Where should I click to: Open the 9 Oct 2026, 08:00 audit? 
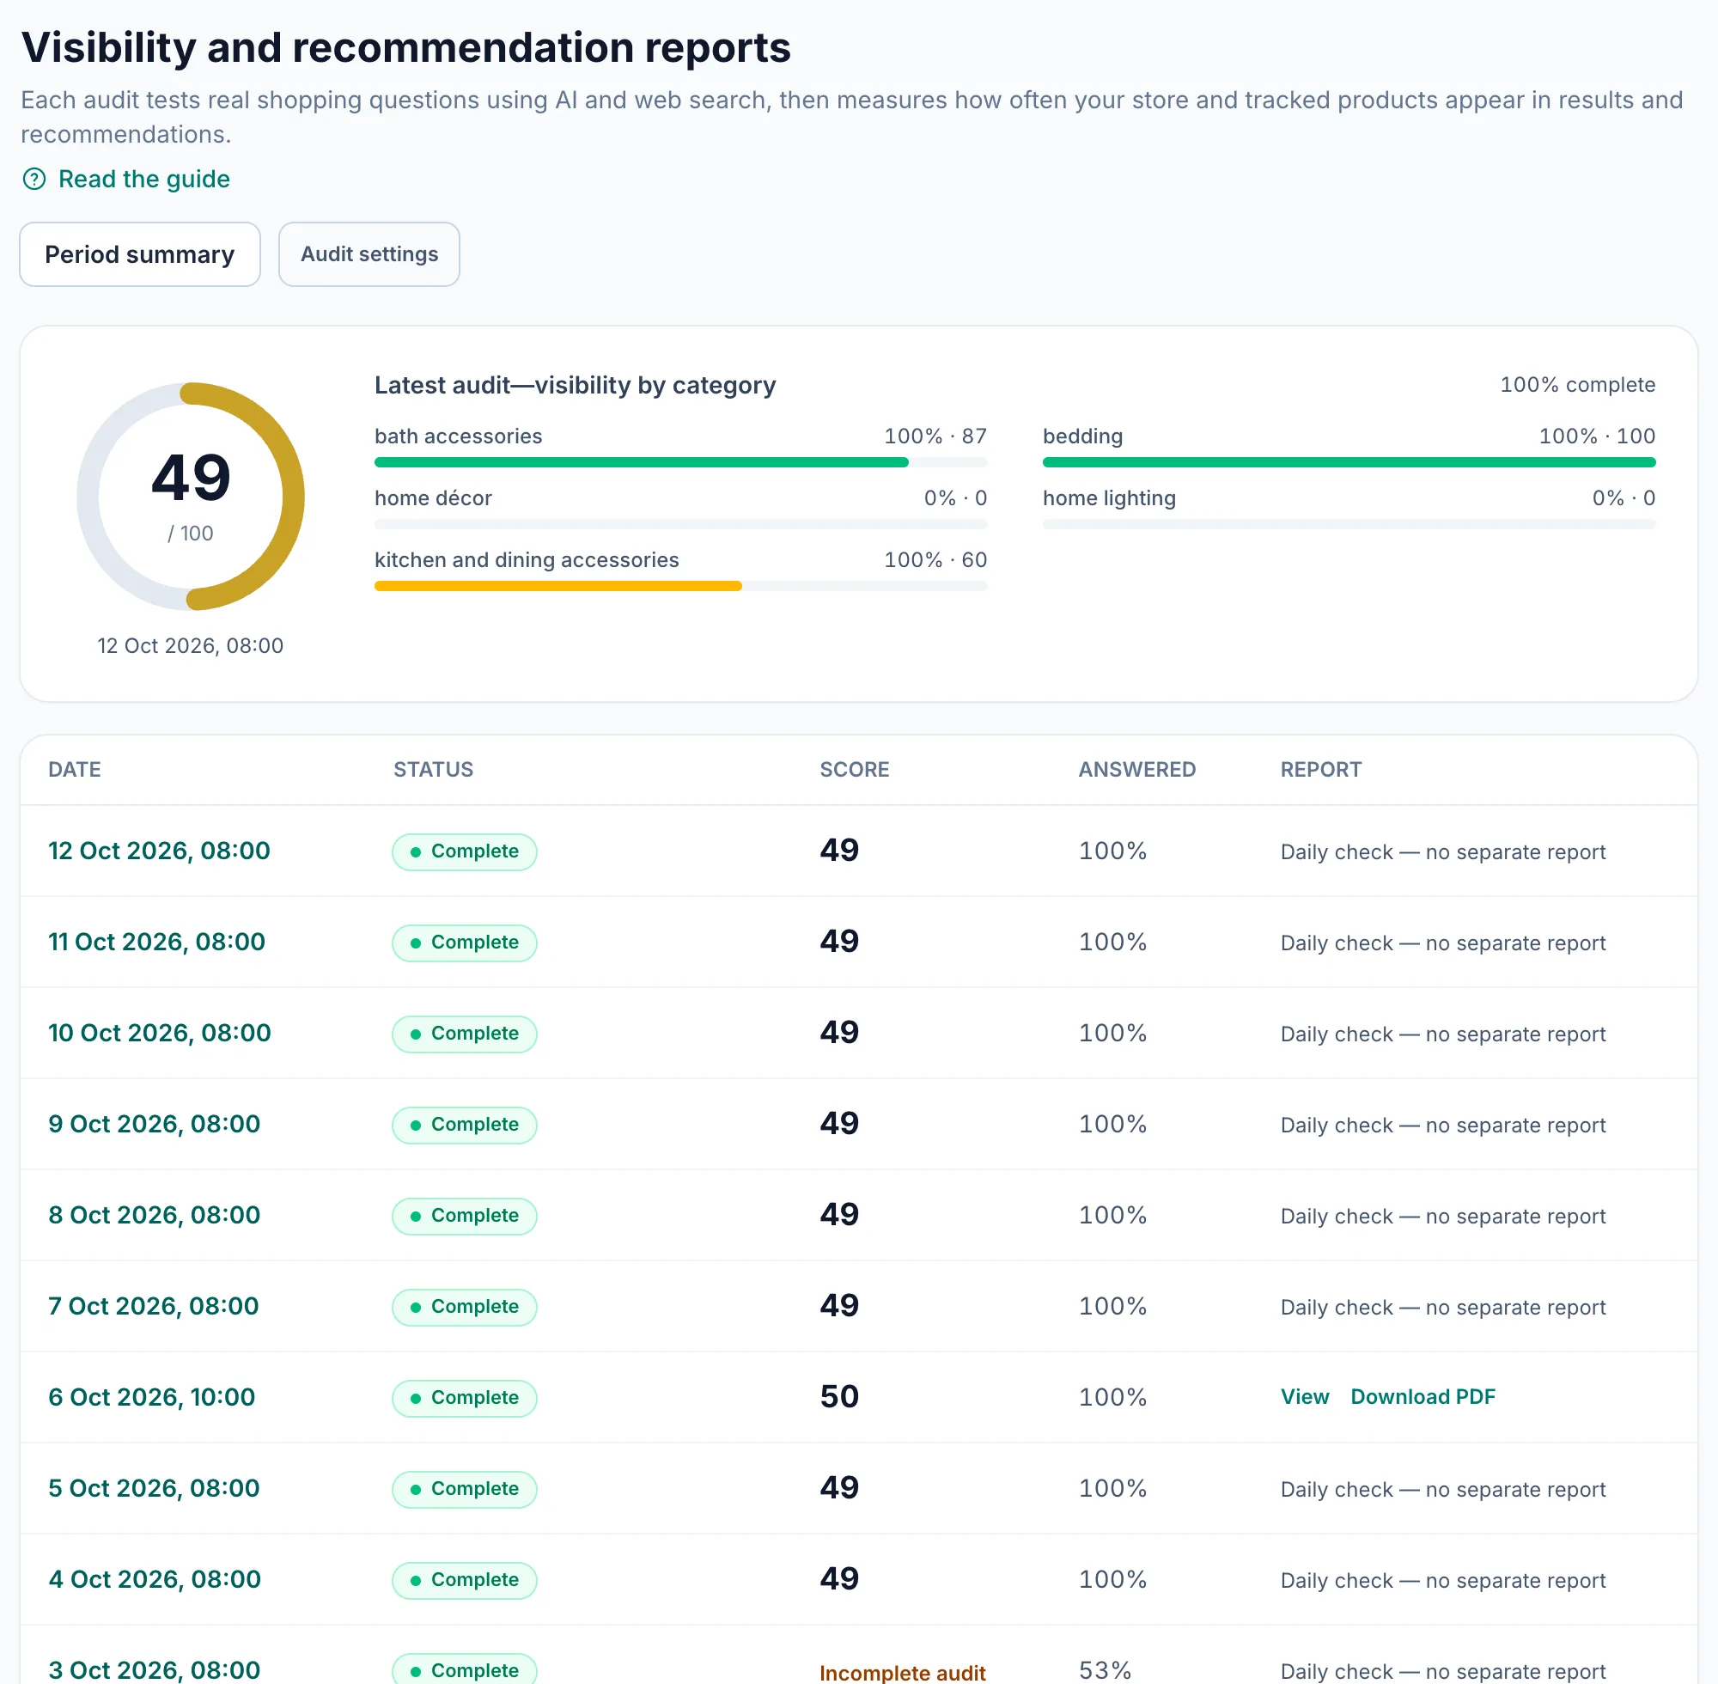coord(154,1124)
